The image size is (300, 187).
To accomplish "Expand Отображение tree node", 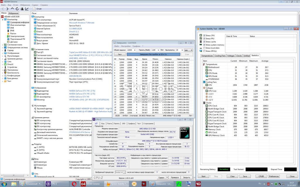I will [x=2, y=53].
